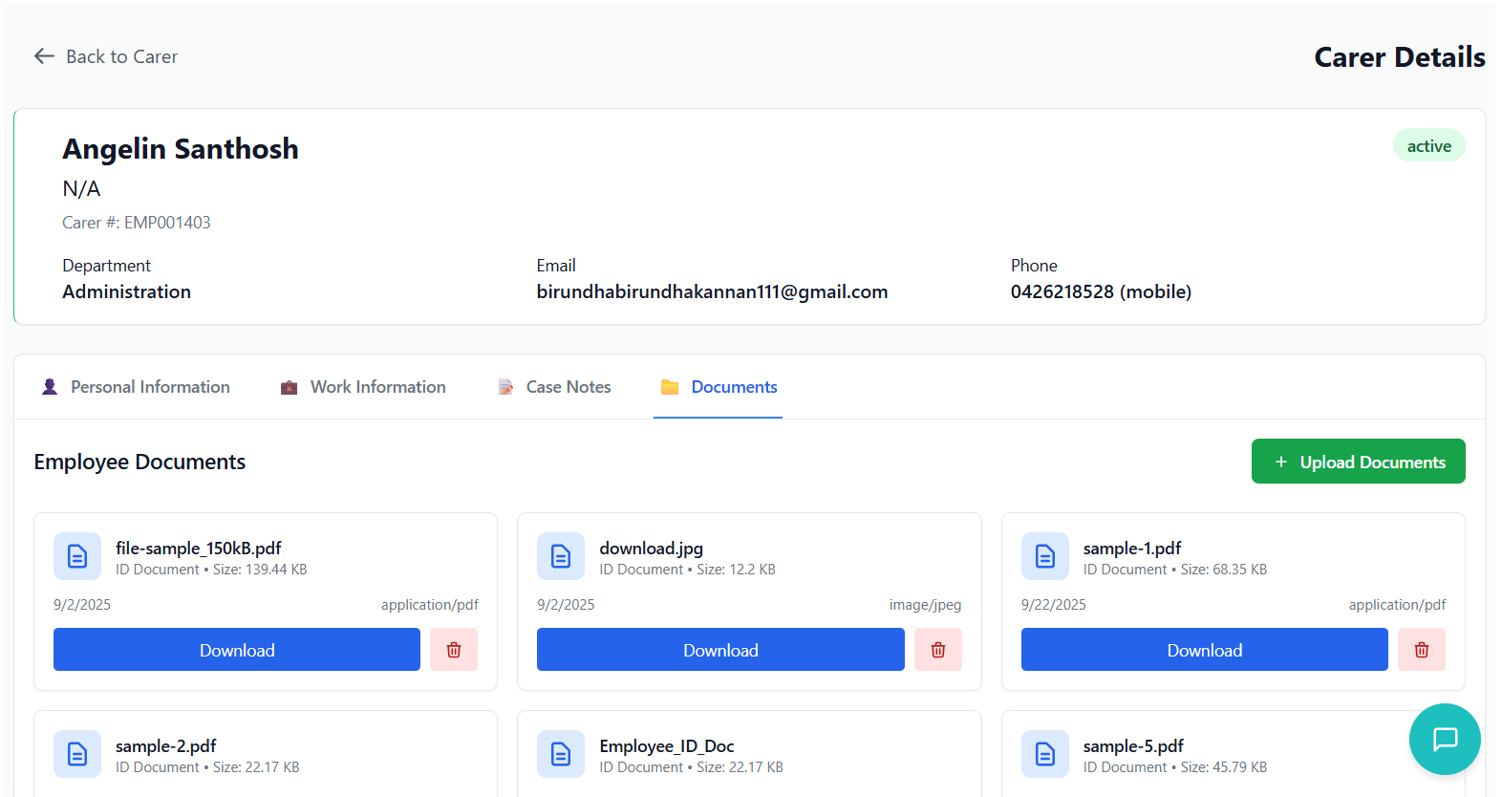The image size is (1502, 797).
Task: Go back via Back to Carer link
Action: click(x=121, y=56)
